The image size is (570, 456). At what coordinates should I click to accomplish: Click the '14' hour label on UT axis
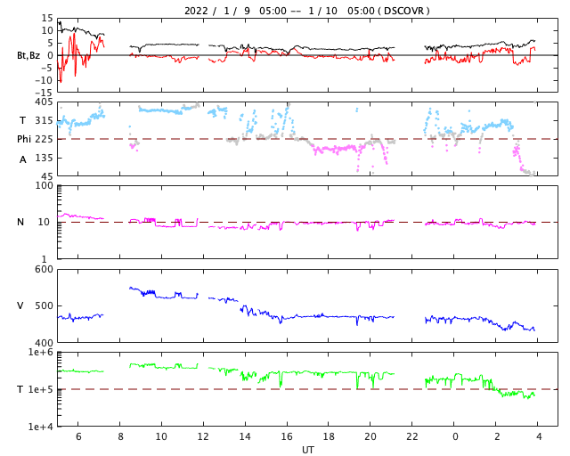click(x=245, y=436)
